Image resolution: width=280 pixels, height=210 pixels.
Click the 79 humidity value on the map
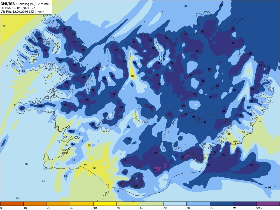(x=58, y=164)
